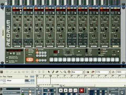The image size is (126, 95).
Task: Toggle High Quality Interpolation on Redrum
Action: [7, 58]
